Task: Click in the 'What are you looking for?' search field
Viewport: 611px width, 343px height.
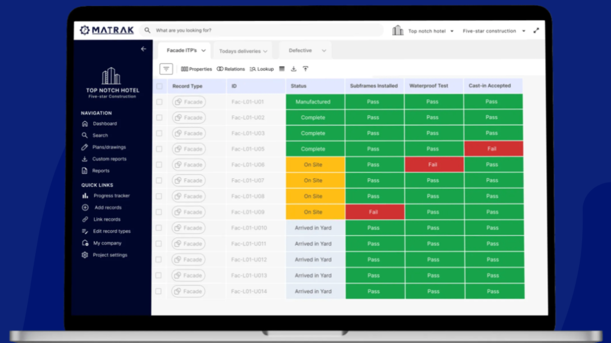Action: (262, 30)
